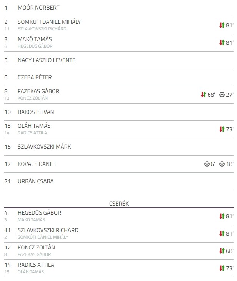Click the 27' goal ball icon for Fazekas
Image resolution: width=237 pixels, height=281 pixels.
[x=222, y=95]
